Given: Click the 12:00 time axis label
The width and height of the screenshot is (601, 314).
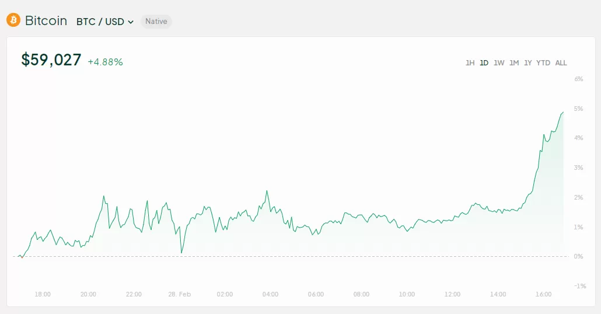Looking at the screenshot, I should [x=452, y=294].
